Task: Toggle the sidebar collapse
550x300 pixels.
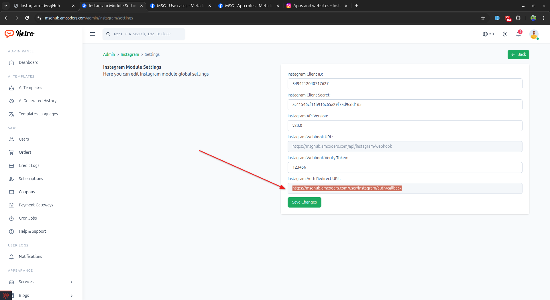Action: click(93, 34)
